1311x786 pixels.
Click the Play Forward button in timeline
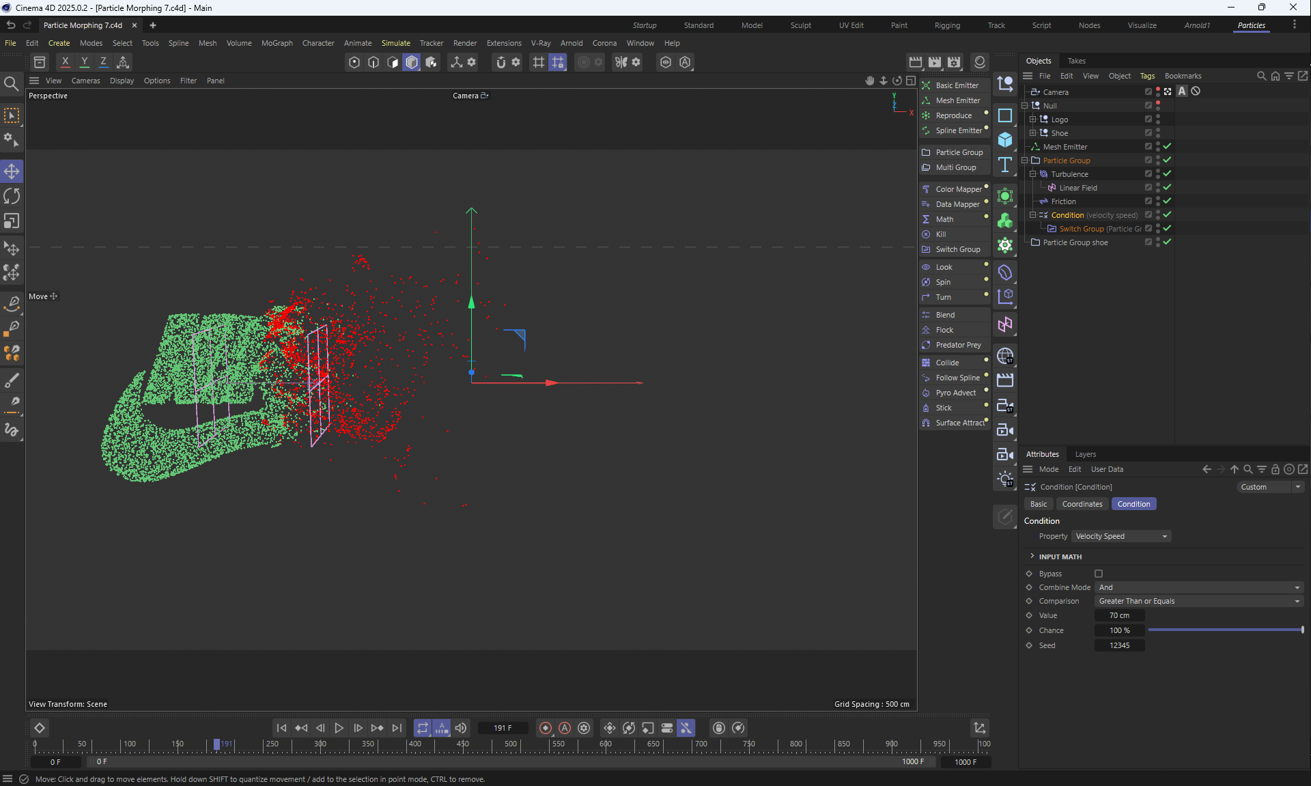tap(339, 728)
